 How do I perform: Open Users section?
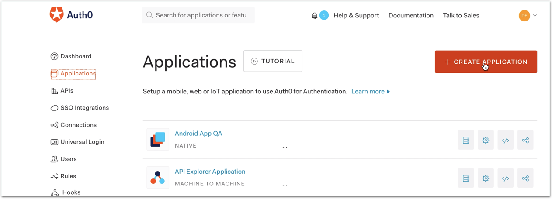[x=69, y=159]
